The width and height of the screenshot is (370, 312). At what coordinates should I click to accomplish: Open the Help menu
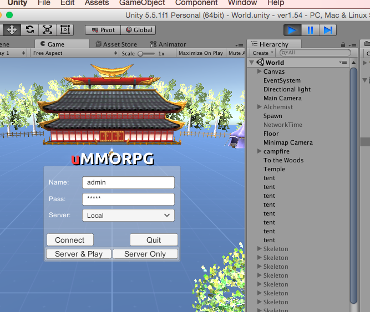[276, 3]
